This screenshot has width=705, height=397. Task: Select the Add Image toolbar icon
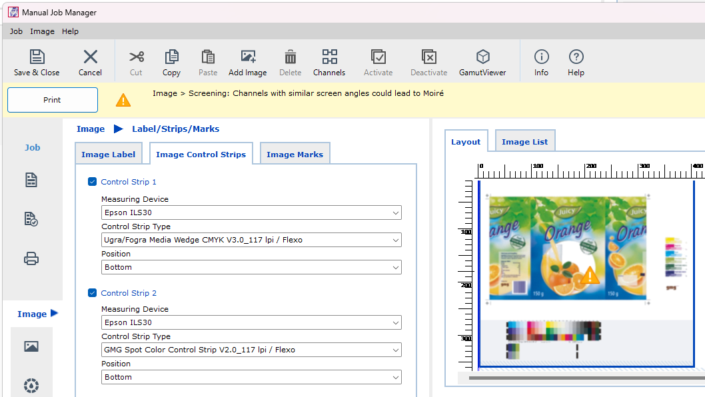tap(247, 61)
